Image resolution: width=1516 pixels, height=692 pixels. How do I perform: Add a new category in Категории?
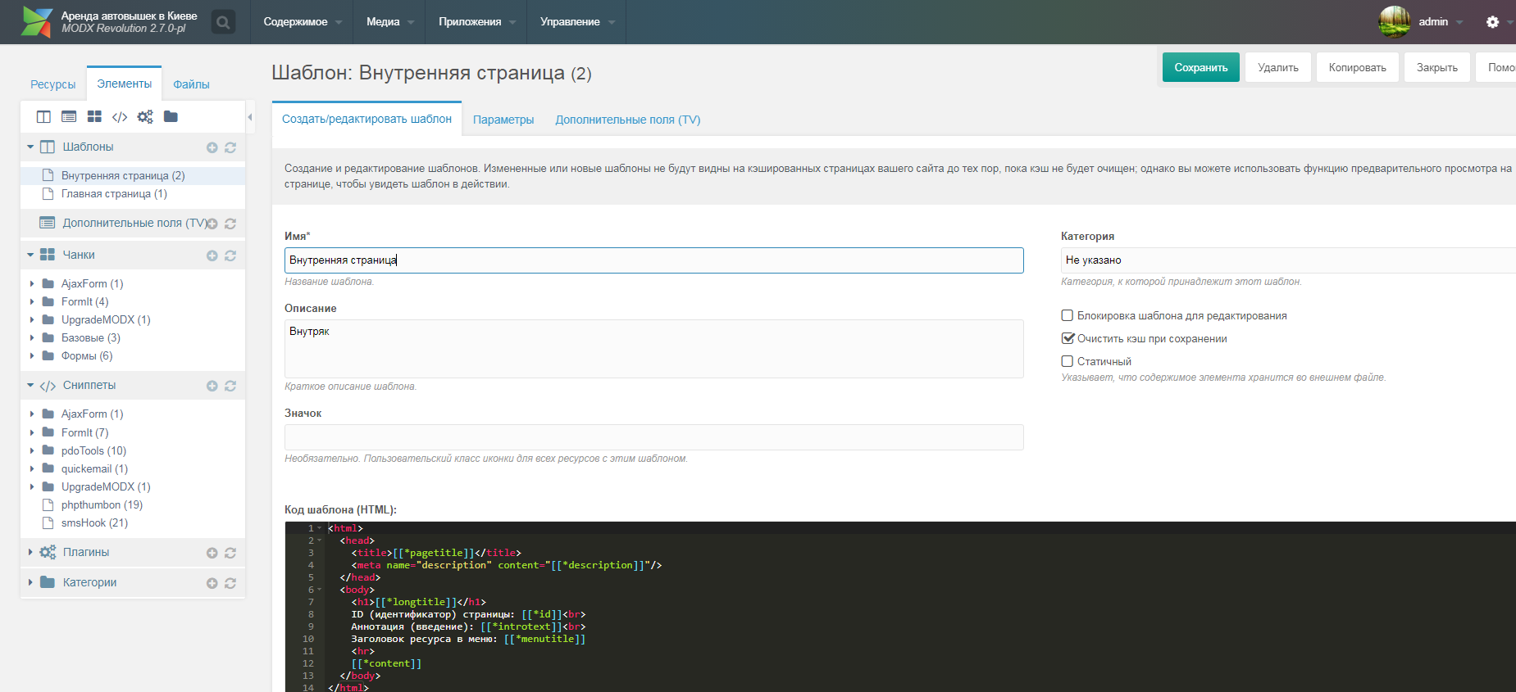point(212,583)
